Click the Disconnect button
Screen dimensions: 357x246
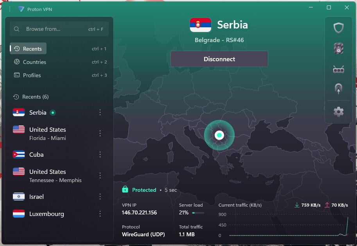tap(219, 59)
